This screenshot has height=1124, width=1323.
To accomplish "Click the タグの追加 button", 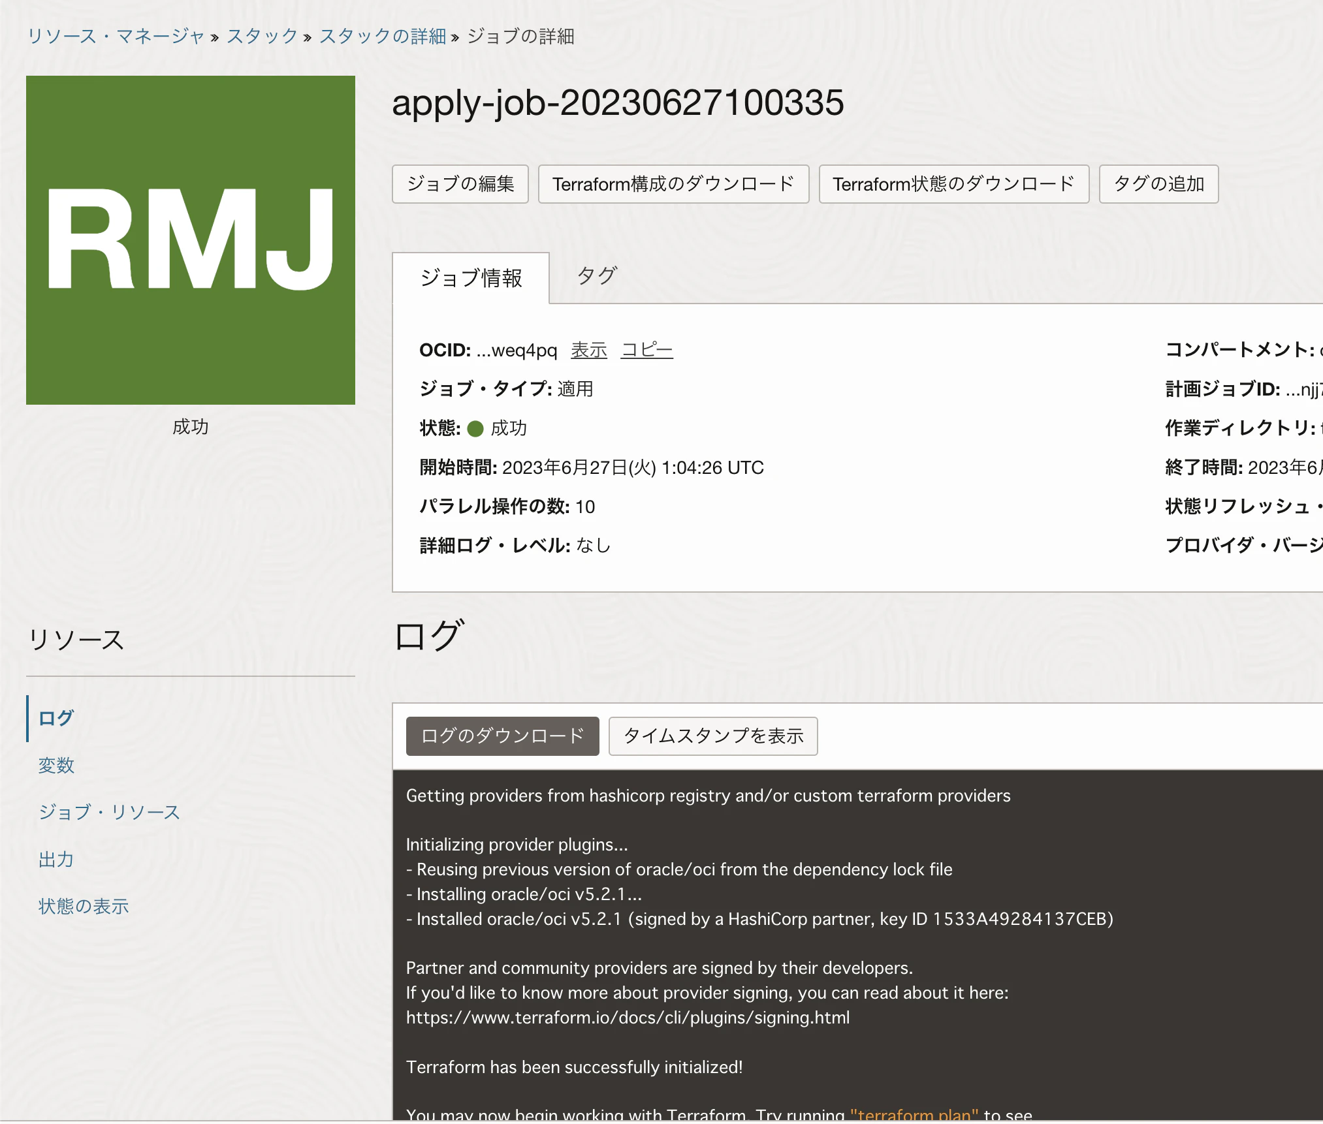I will pyautogui.click(x=1159, y=184).
